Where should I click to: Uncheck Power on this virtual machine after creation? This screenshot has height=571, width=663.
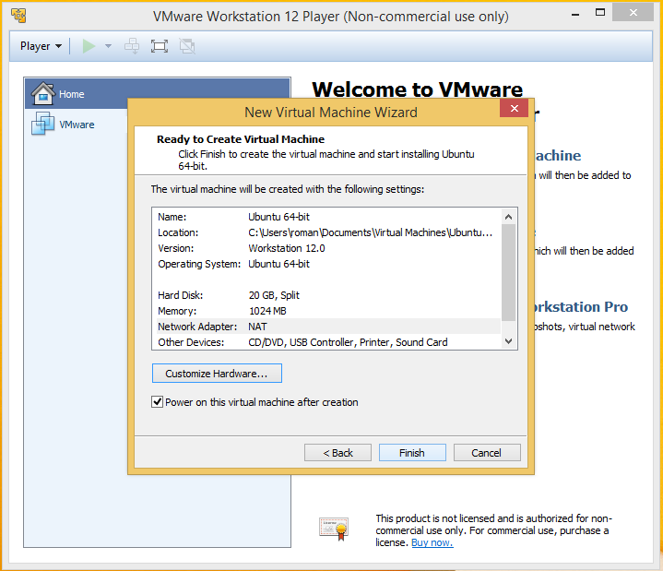157,402
